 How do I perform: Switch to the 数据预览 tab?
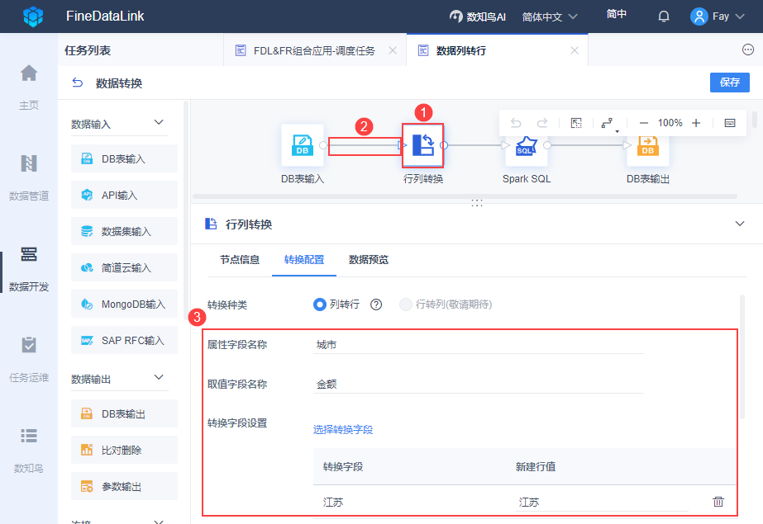tap(369, 260)
